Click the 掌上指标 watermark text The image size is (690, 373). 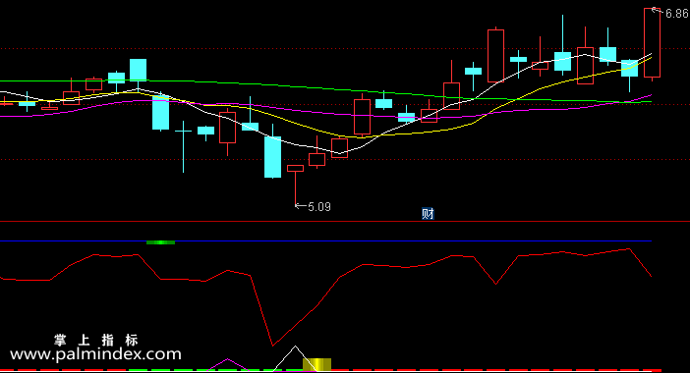(x=96, y=340)
